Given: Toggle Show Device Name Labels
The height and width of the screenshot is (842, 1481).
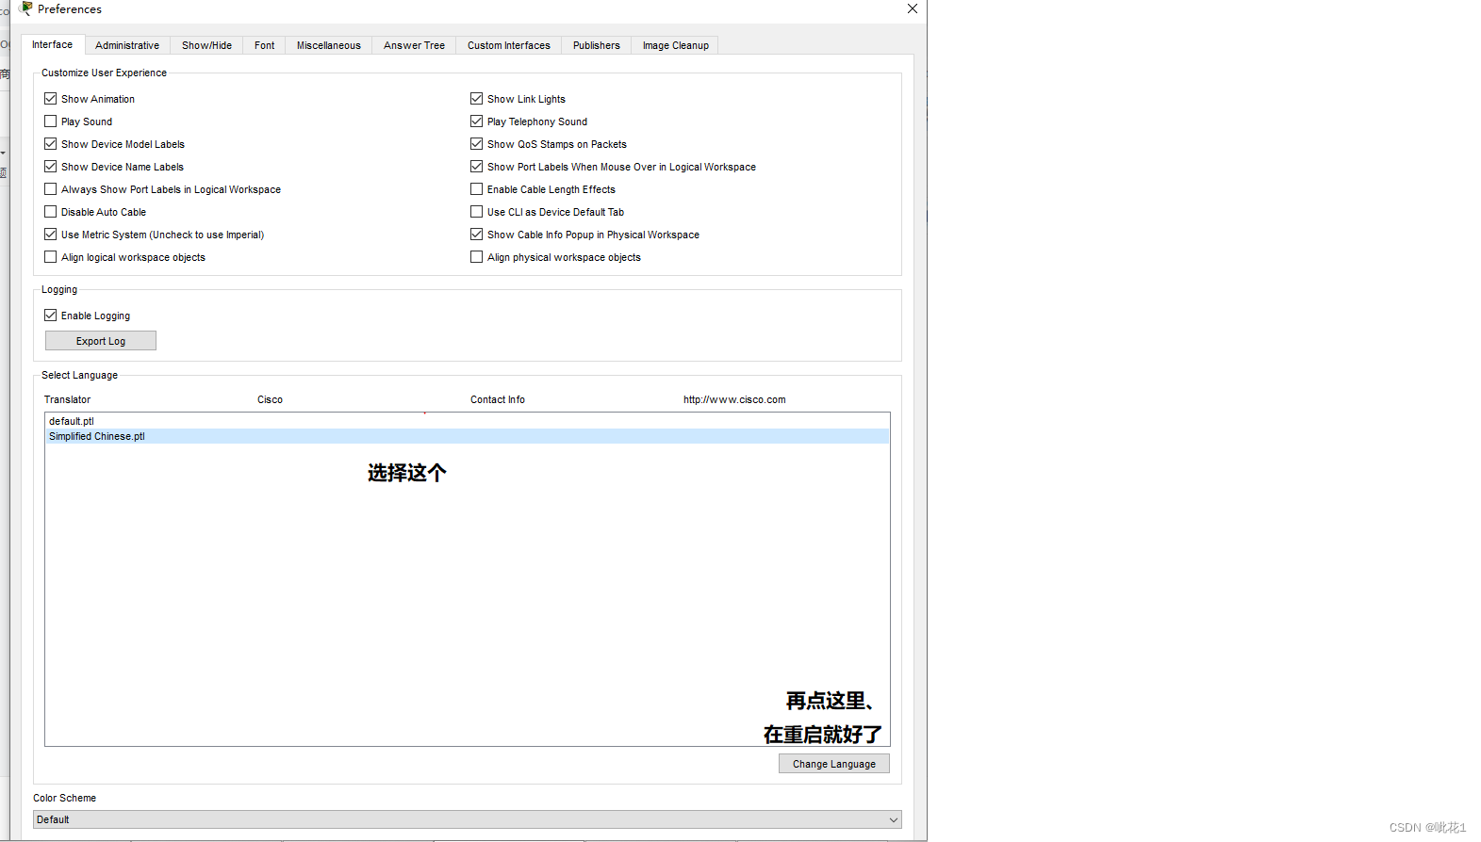Looking at the screenshot, I should coord(51,167).
